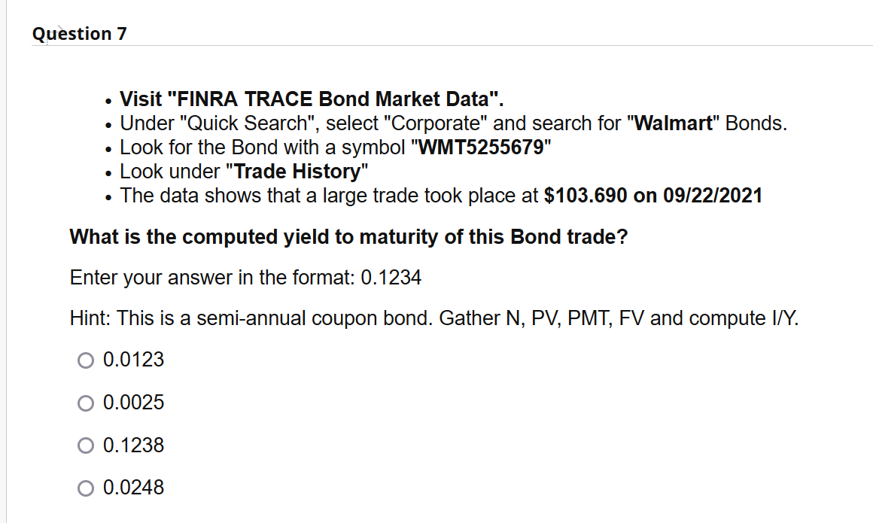Select the 0.0025 answer option
This screenshot has height=523, width=873.
click(x=86, y=403)
